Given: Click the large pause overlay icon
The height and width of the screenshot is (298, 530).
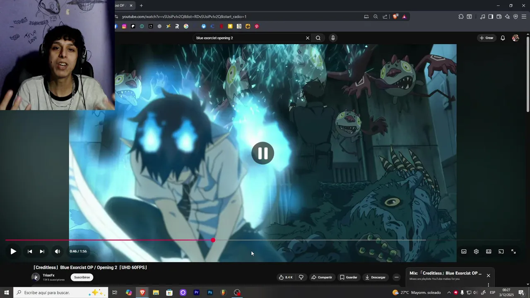Looking at the screenshot, I should (263, 153).
